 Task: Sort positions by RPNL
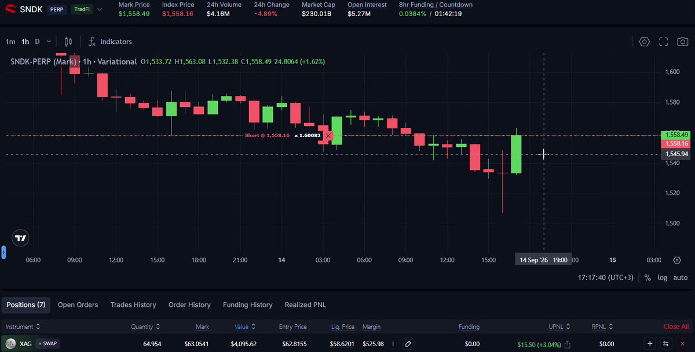point(602,327)
